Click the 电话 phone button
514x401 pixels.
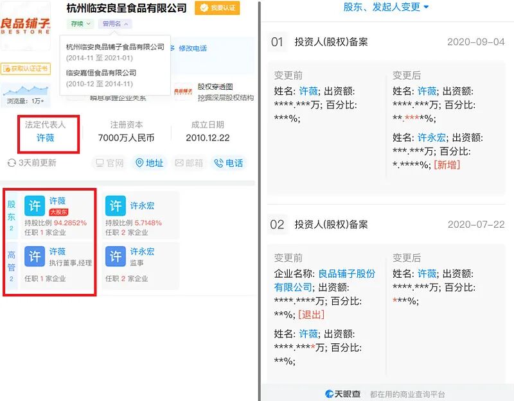coord(229,163)
